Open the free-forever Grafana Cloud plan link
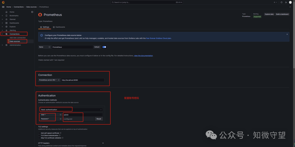Image resolution: width=295 pixels, height=147 pixels. [x=159, y=38]
